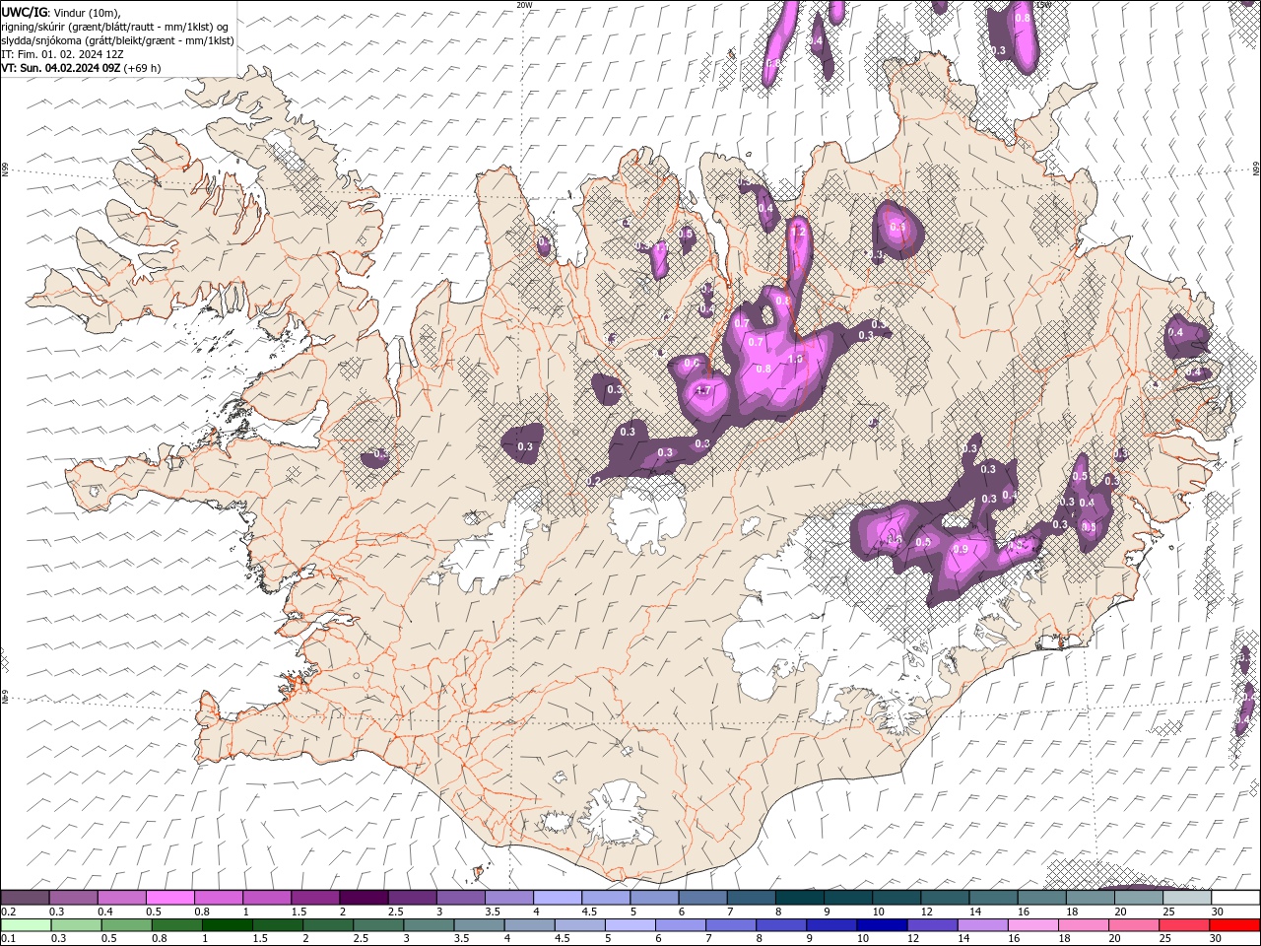The width and height of the screenshot is (1261, 946).
Task: Click the '1.7' snowfall value on the map
Action: [702, 391]
